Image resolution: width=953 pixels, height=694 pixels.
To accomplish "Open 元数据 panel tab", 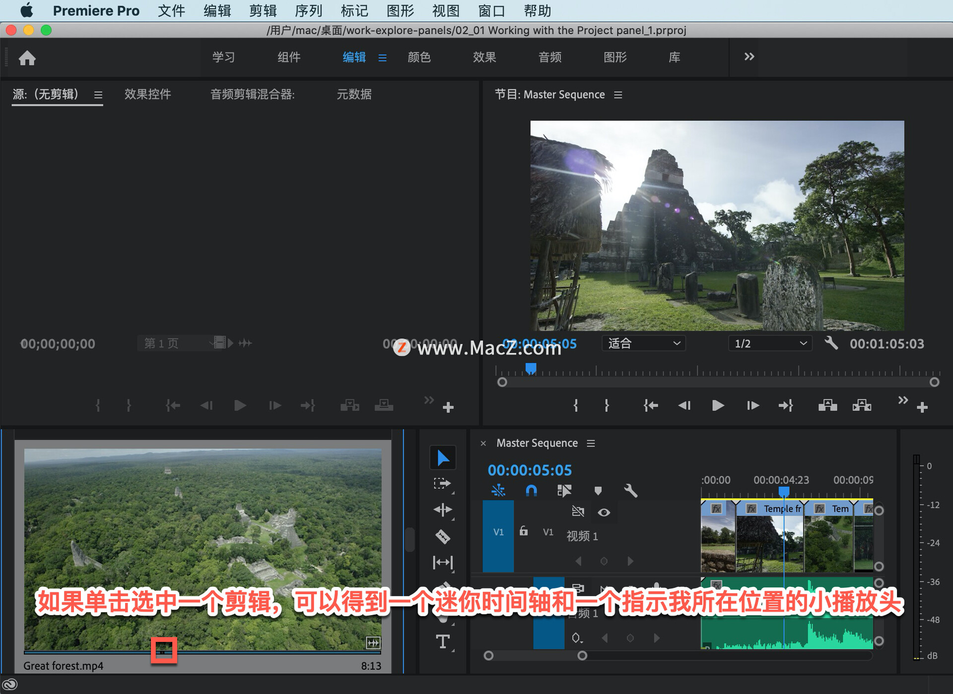I will pos(354,94).
